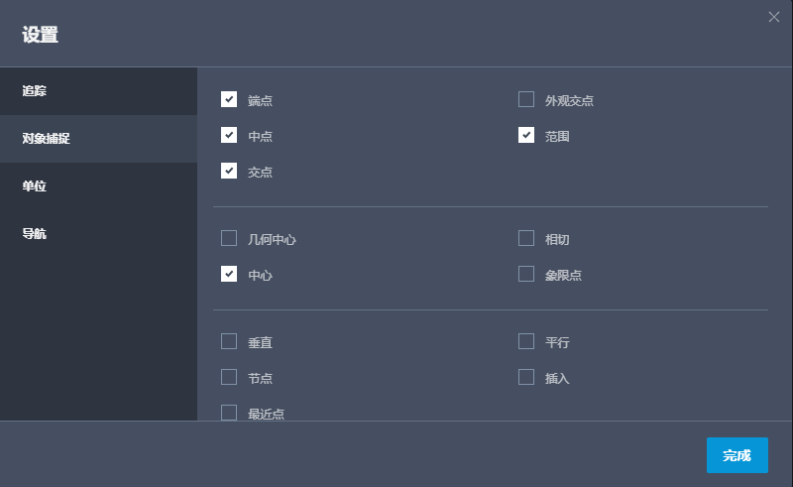793x487 pixels.
Task: Enable the 相切 checkbox
Action: tap(526, 238)
